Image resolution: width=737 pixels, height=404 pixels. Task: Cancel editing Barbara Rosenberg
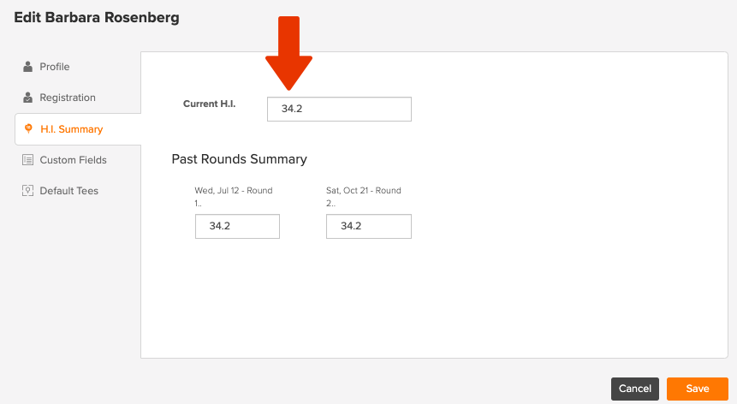coord(635,389)
